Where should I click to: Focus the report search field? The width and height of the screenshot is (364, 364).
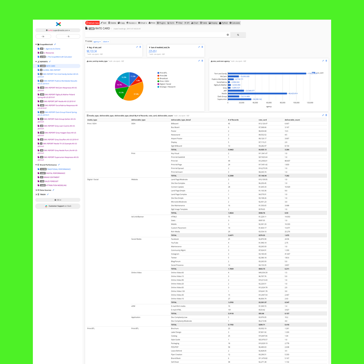click(x=155, y=35)
